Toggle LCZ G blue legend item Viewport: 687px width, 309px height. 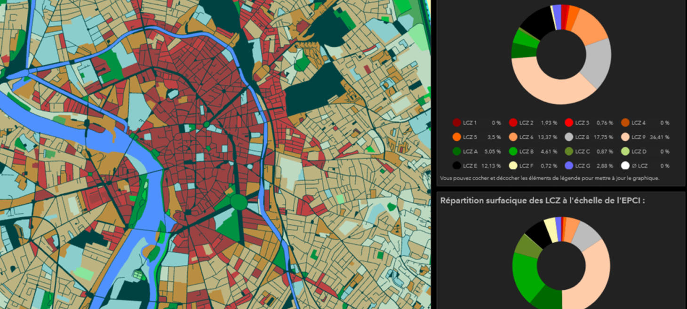click(569, 166)
